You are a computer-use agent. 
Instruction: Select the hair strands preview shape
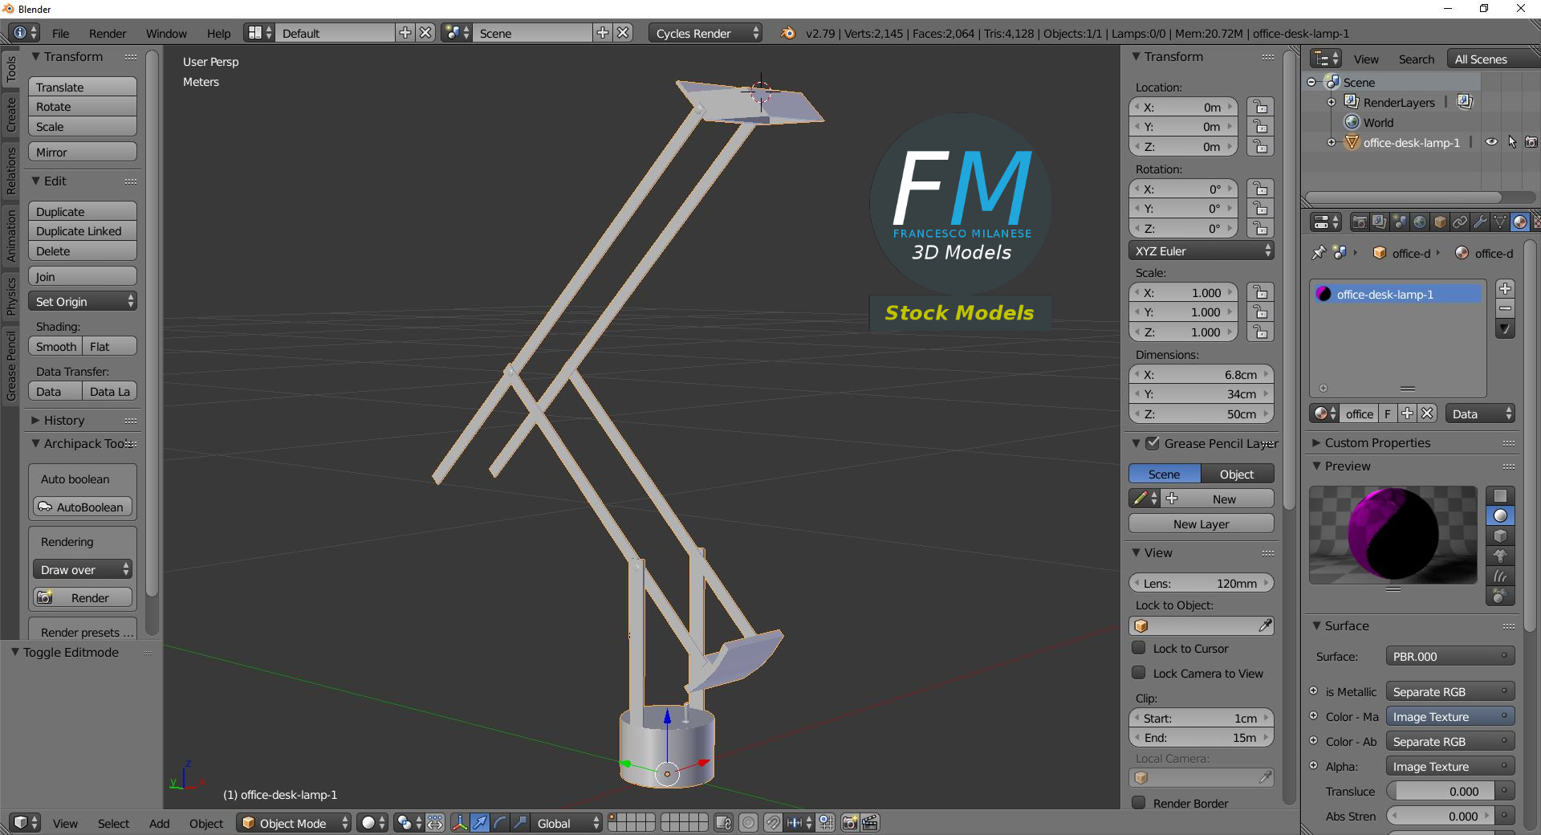(1500, 576)
